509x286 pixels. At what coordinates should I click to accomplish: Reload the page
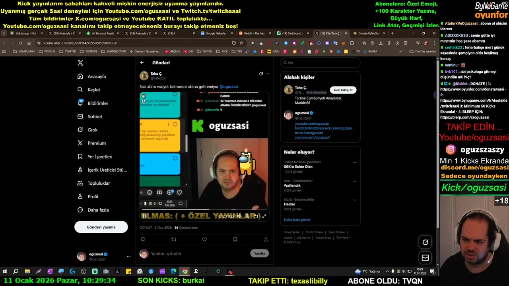click(x=21, y=43)
